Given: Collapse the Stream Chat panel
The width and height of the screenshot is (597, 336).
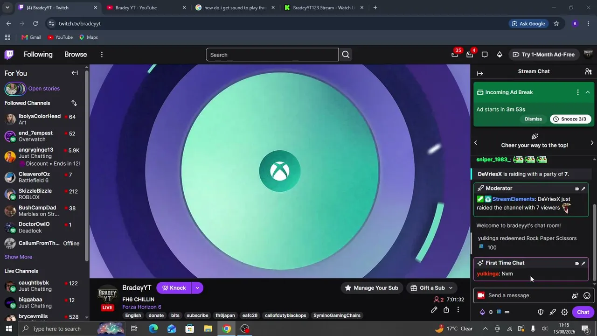Looking at the screenshot, I should (480, 73).
